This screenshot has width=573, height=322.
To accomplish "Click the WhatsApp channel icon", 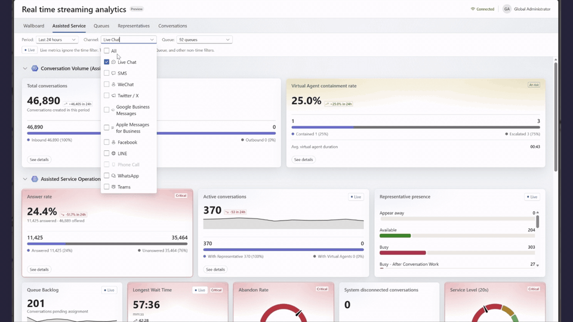I will point(113,175).
